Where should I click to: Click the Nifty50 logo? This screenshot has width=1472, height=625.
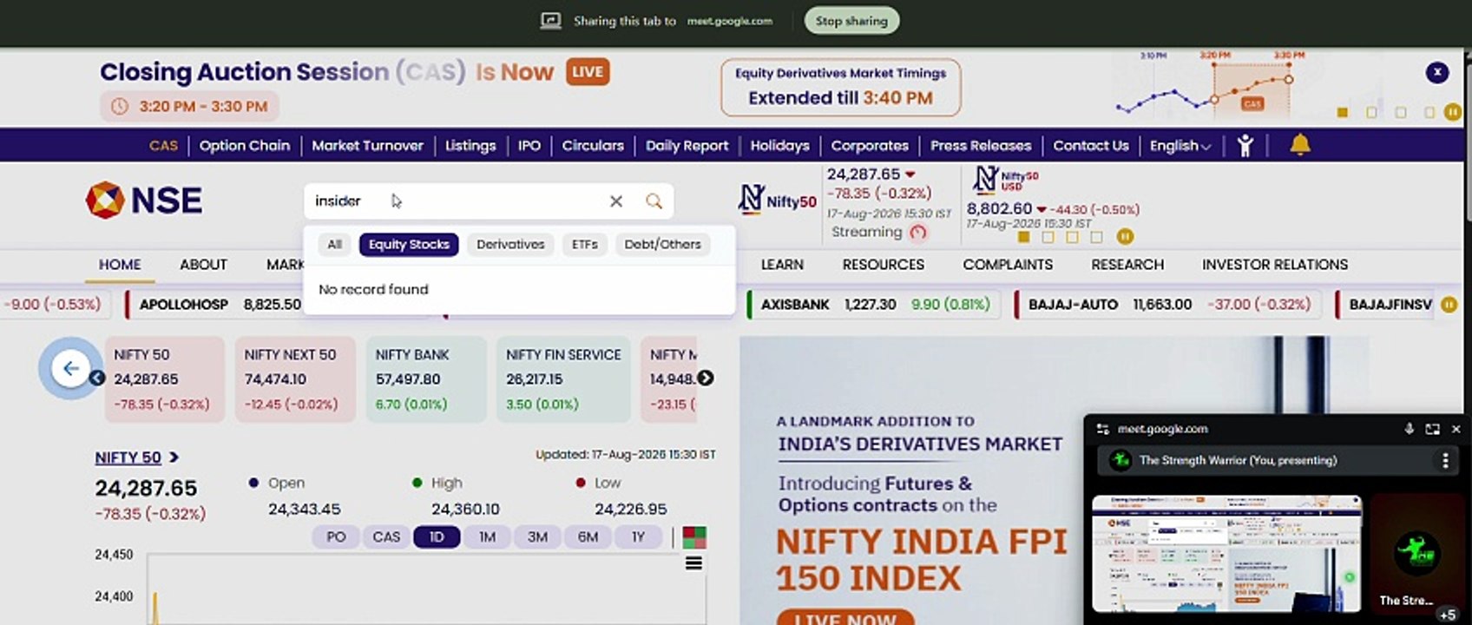point(777,200)
